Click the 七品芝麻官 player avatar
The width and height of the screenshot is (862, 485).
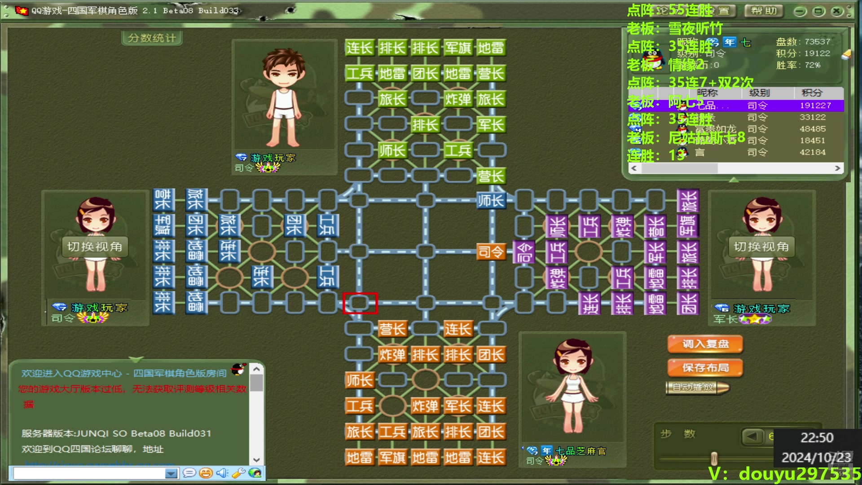tap(572, 387)
